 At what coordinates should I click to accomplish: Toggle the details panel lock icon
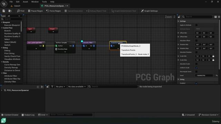(x=179, y=17)
